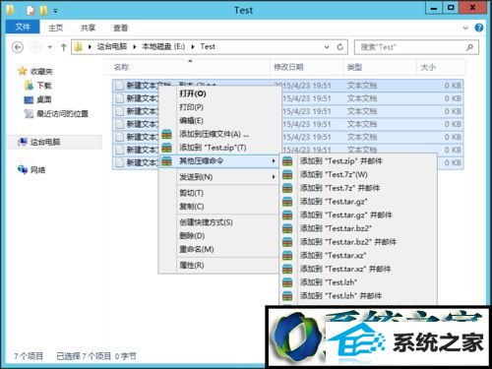Click icon beside 添加到 "Test.lzh"
Screen dimensions: 492x369
[x=287, y=282]
